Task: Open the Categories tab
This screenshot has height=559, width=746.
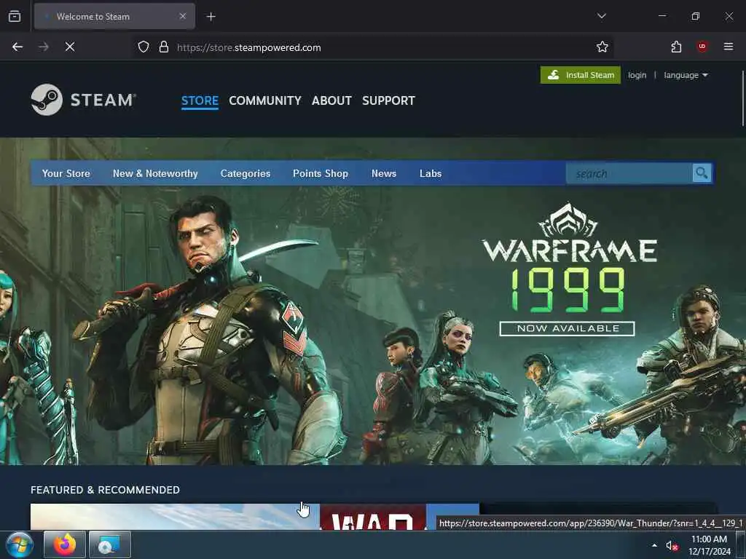Action: (x=245, y=173)
